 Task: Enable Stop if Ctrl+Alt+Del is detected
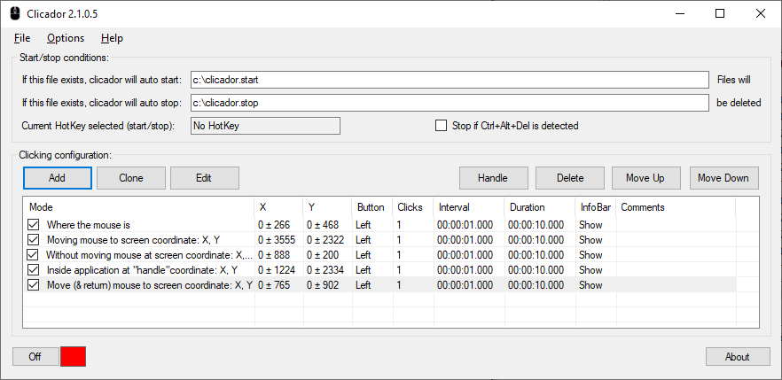coord(441,126)
